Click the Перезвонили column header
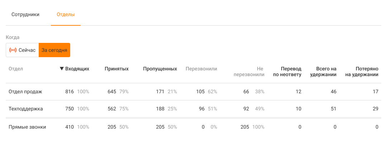This screenshot has width=387, height=144. tap(201, 69)
